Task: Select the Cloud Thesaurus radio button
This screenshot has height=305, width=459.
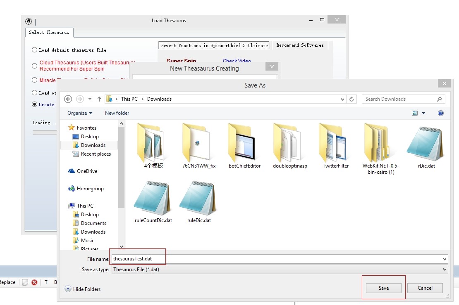Action: tap(34, 66)
